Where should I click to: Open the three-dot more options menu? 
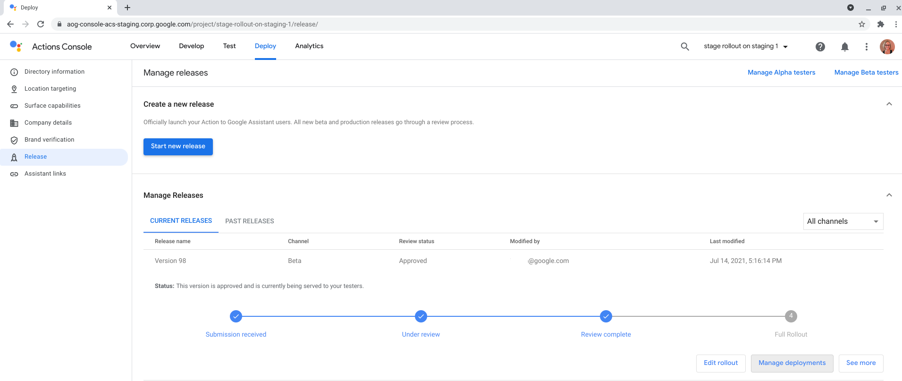click(866, 46)
